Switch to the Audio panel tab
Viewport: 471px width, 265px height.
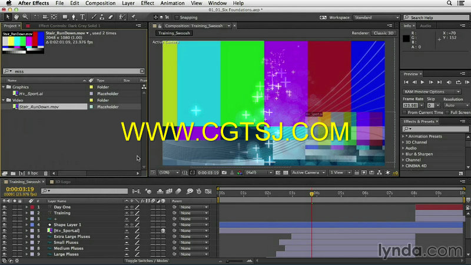[425, 26]
